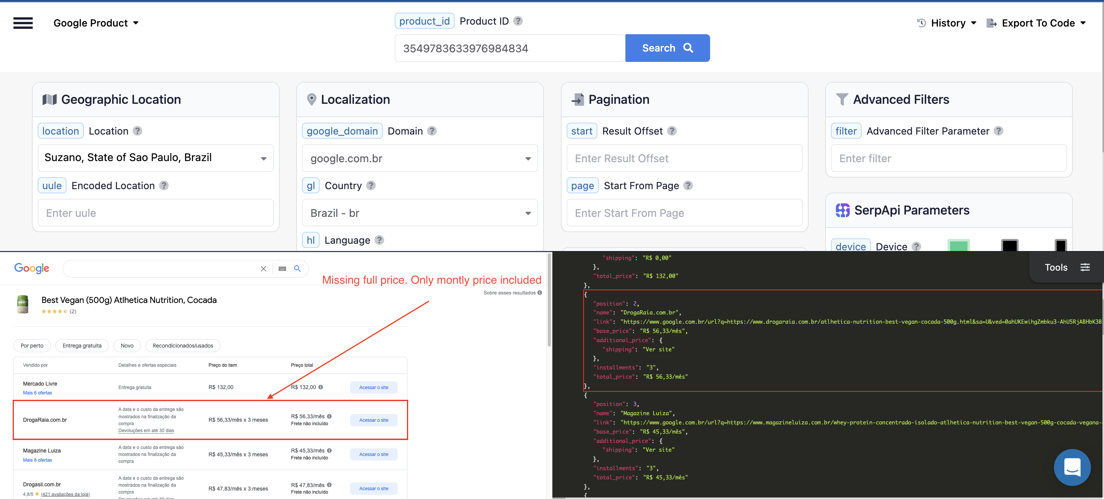Click the Pagination arrow icon
The height and width of the screenshot is (499, 1104).
(x=578, y=99)
